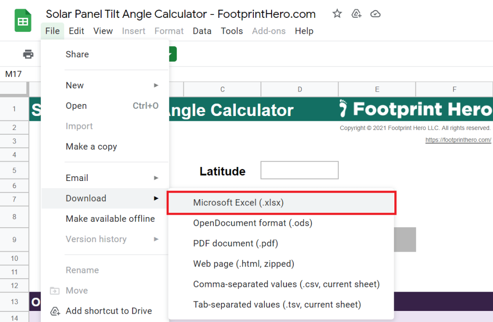Click the cell name box showing M17
493x322 pixels.
(13, 74)
